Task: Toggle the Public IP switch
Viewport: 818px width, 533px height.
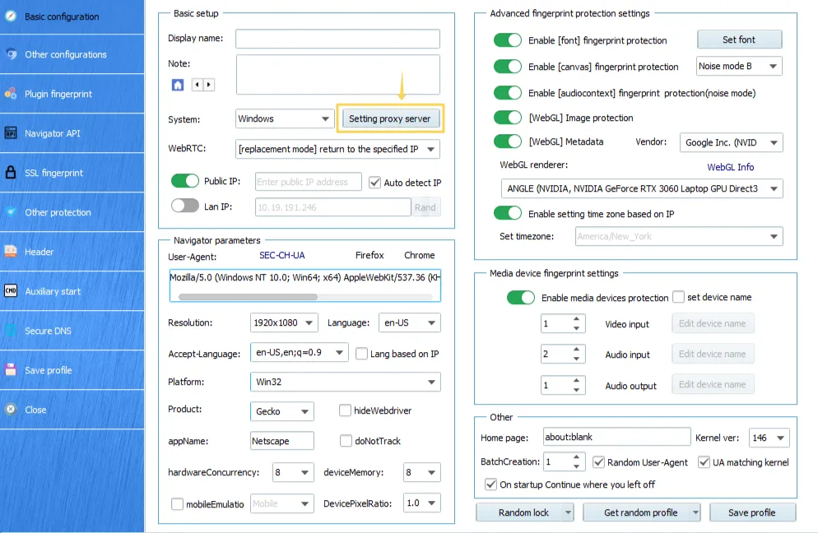Action: [184, 181]
